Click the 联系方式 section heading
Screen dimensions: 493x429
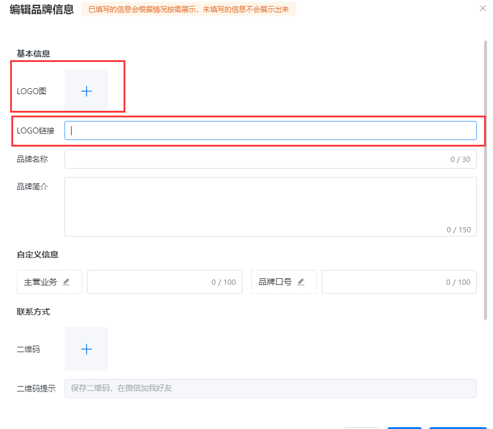(33, 312)
